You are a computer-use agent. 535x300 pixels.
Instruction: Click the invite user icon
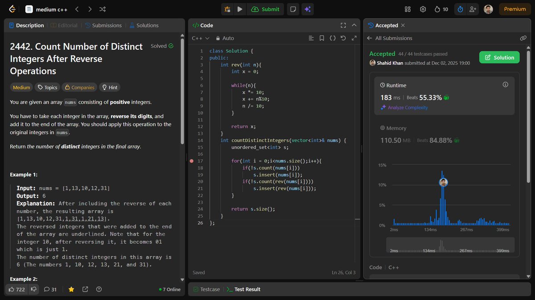click(473, 9)
